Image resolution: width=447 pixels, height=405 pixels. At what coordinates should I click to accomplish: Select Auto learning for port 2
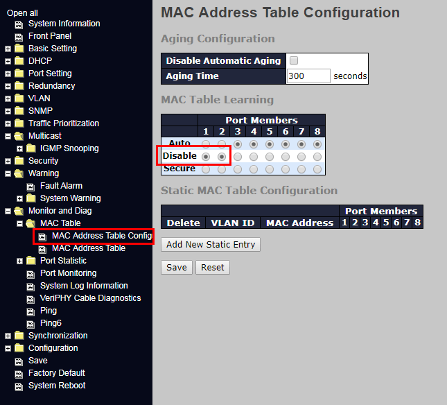coord(222,144)
